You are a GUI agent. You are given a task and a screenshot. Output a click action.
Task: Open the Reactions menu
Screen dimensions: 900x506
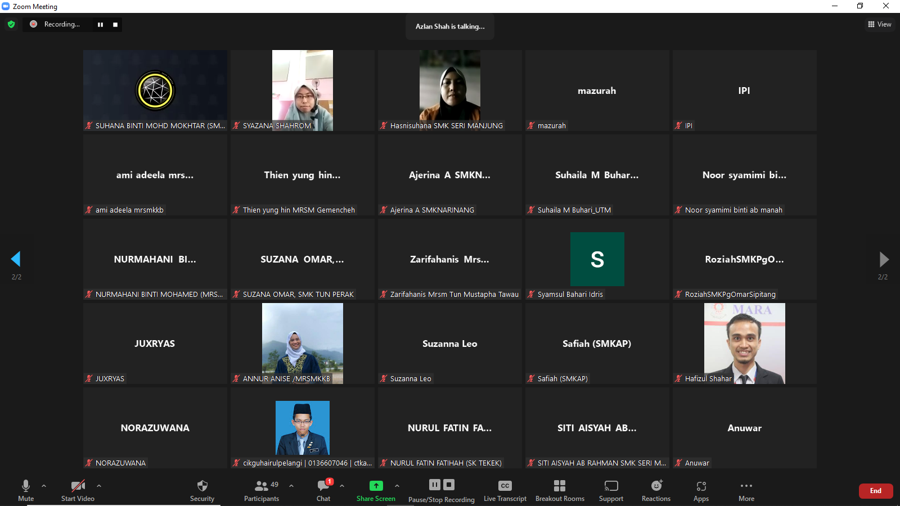click(656, 486)
